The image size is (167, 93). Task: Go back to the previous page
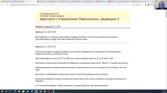coord(2,5)
